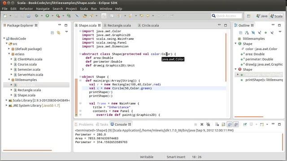
Task: Click the green Run button
Action: tap(47, 16)
